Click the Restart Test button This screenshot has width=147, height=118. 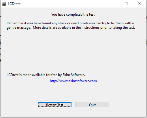54,105
